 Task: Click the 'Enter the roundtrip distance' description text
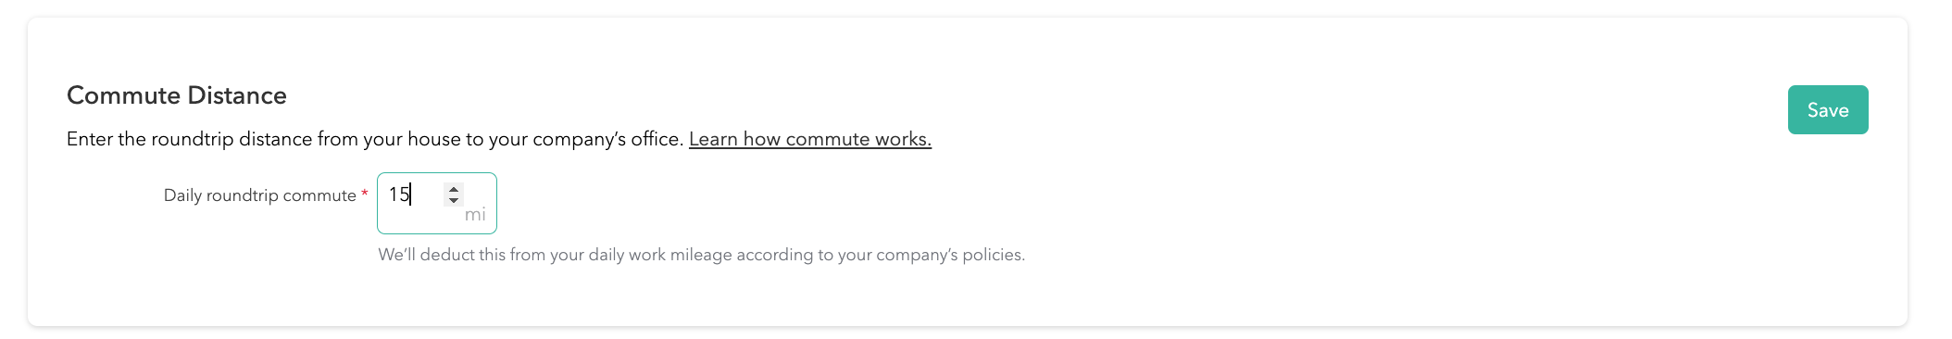tap(375, 139)
